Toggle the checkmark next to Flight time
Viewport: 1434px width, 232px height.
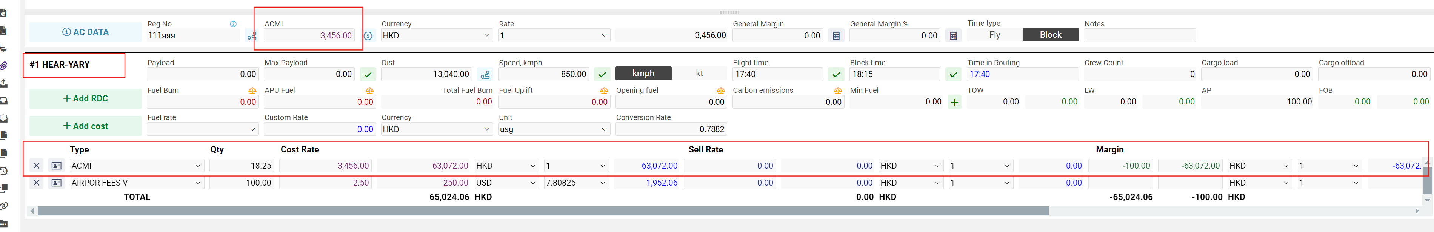tap(835, 75)
